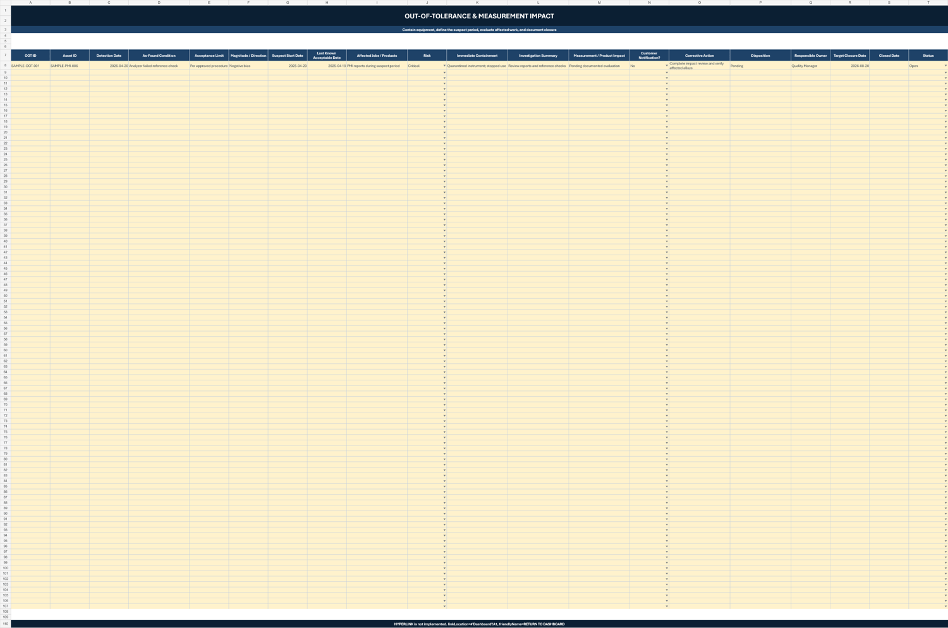Select the Suspect Start Date header cell
Screen dimensions: 948x628
(x=288, y=56)
